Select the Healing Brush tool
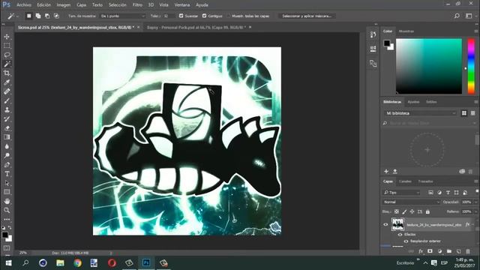This screenshot has width=480, height=270. pos(7,91)
